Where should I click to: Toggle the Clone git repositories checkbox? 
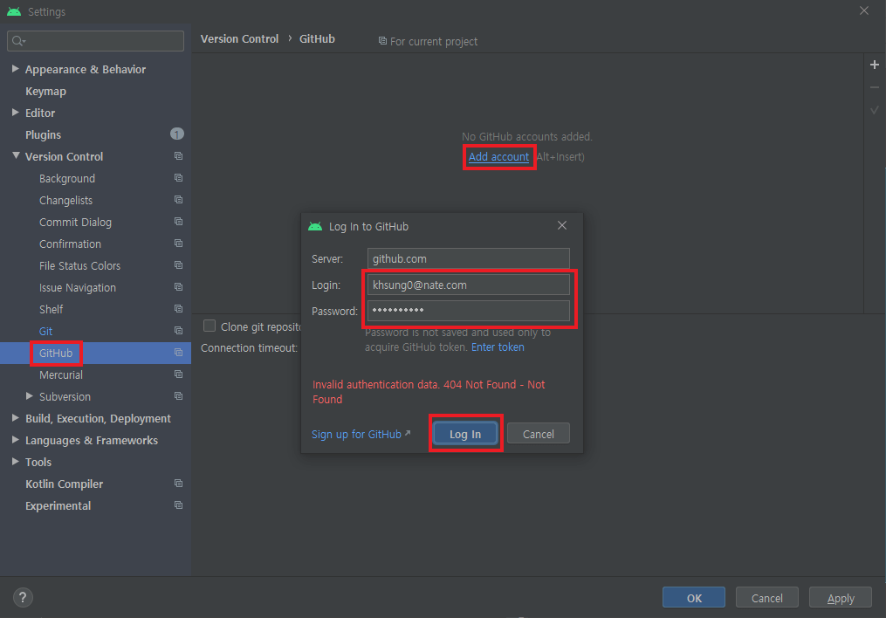[209, 326]
